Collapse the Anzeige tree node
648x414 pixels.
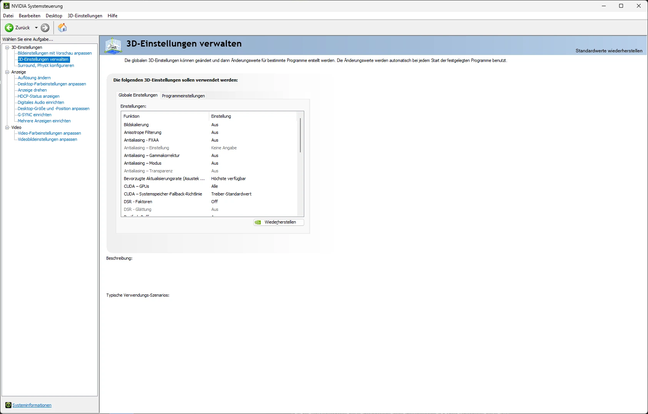click(x=7, y=72)
